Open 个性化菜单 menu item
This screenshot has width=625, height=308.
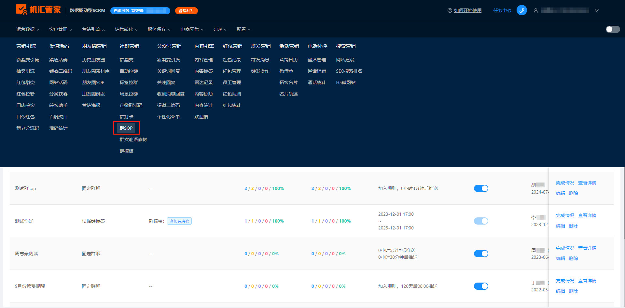point(169,117)
